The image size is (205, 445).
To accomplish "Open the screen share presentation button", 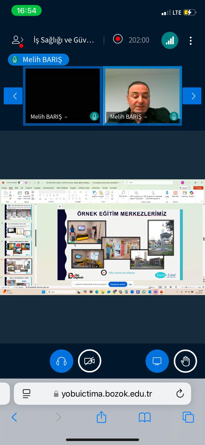I will pyautogui.click(x=157, y=361).
